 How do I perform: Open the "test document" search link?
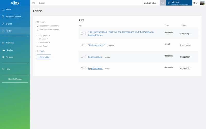97,45
